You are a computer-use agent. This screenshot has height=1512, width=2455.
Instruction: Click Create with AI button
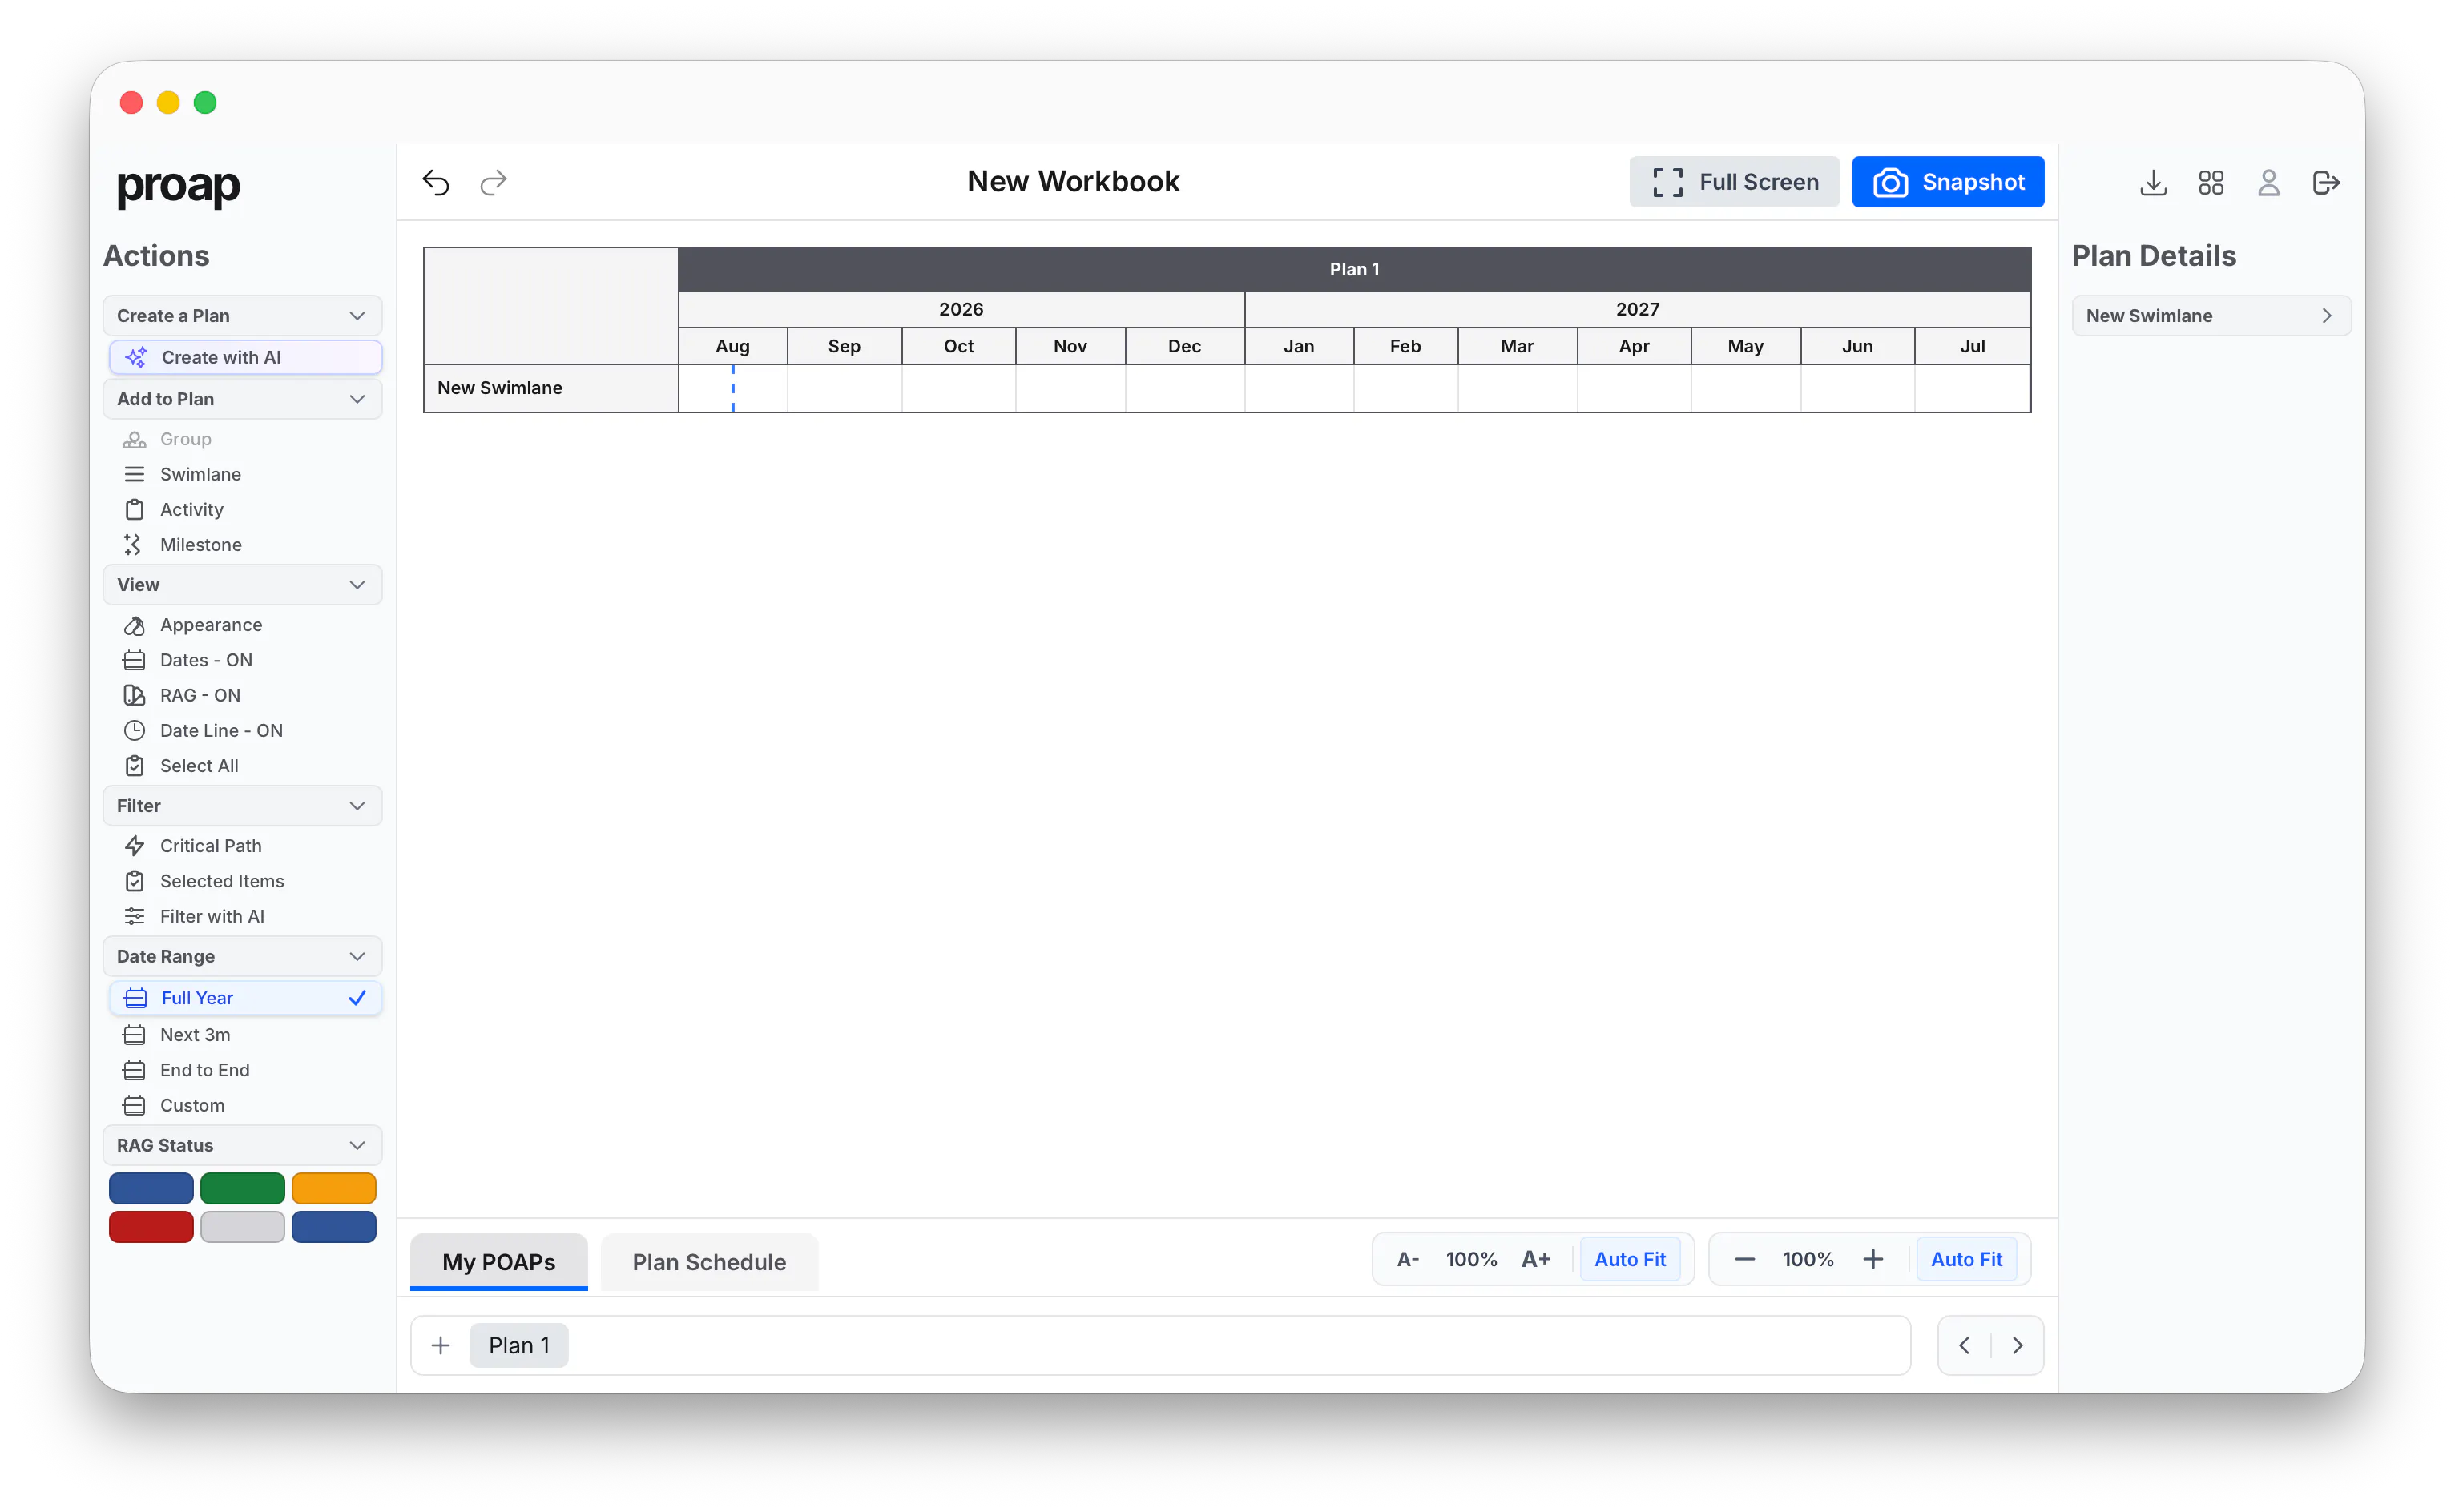[245, 357]
